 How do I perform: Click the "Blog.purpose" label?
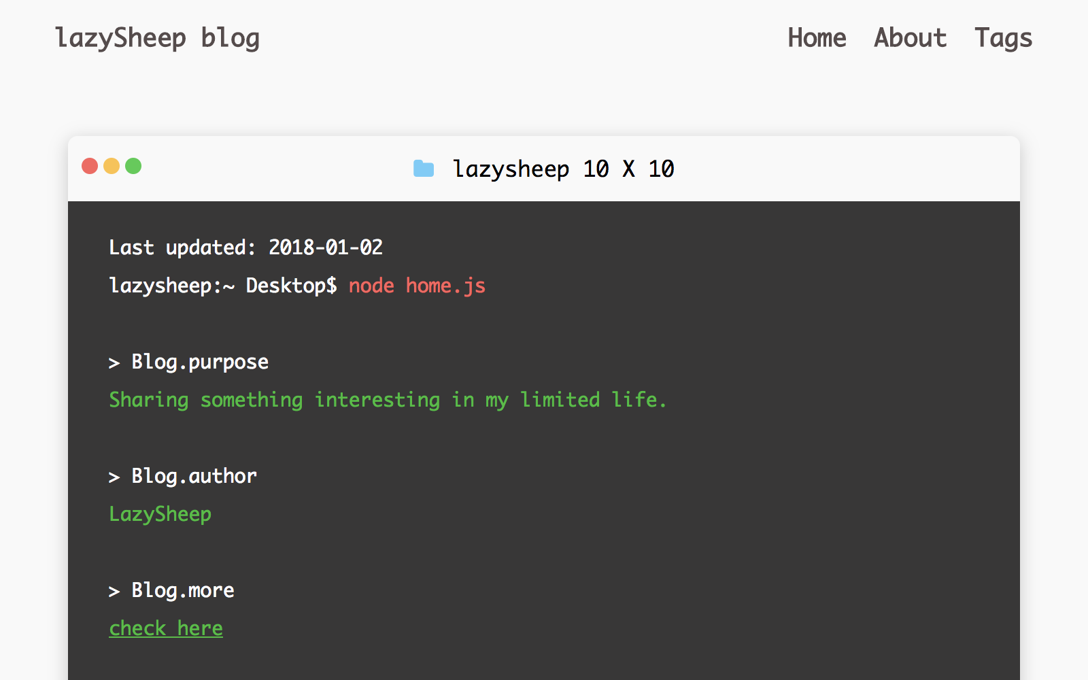pyautogui.click(x=200, y=362)
